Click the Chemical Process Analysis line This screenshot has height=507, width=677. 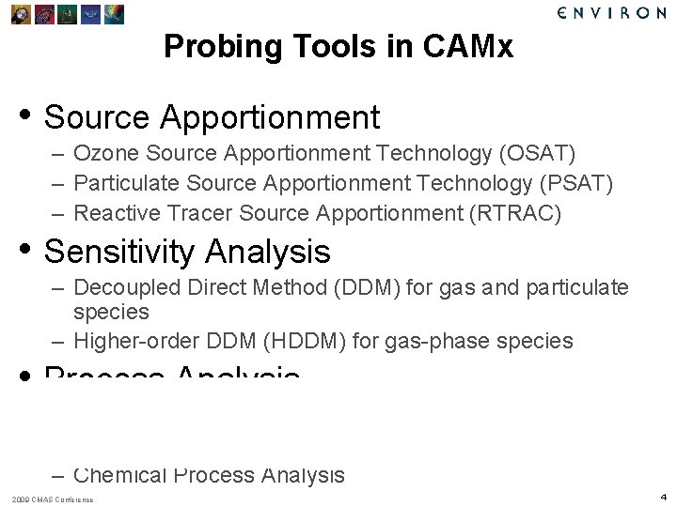point(209,477)
